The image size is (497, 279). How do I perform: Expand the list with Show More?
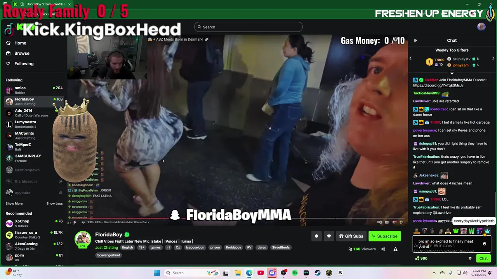point(14,203)
